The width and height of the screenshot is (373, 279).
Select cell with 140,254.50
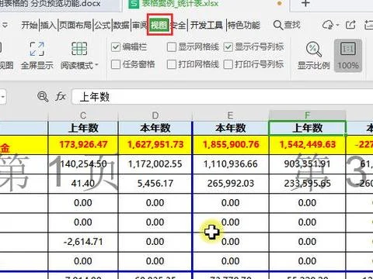[83, 164]
